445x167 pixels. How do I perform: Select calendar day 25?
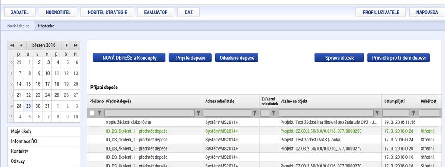pyautogui.click(x=57, y=95)
